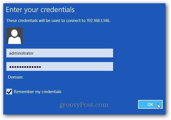Click the black checkmark in the checkbox
Screen dimensions: 171x120
pos(9,91)
